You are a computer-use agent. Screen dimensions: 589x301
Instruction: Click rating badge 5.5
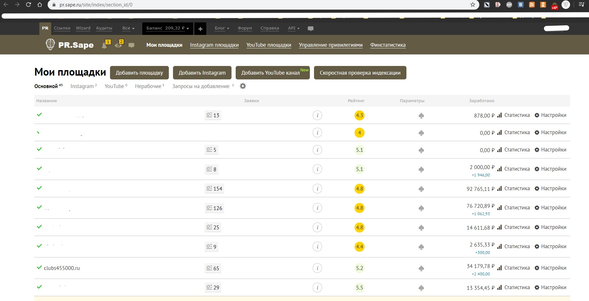[359, 288]
